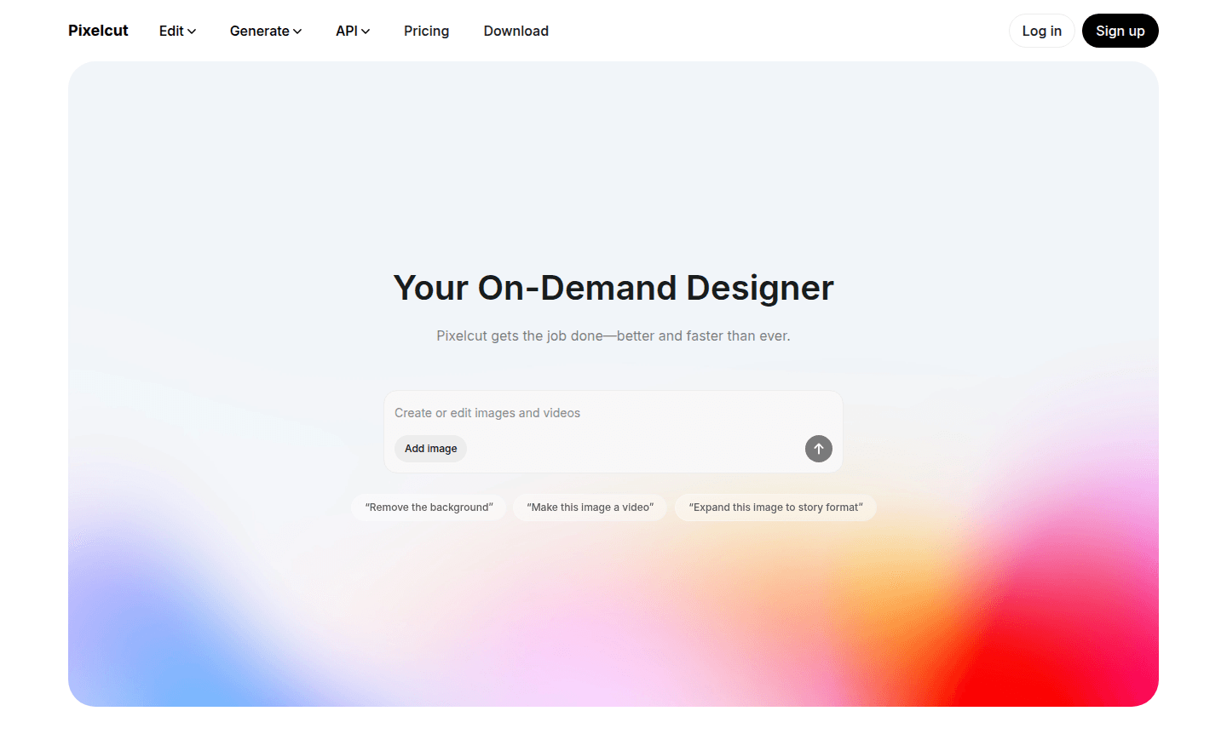Viewport: 1227px width, 734px height.
Task: Select the "Remove the background" suggestion
Action: [429, 507]
